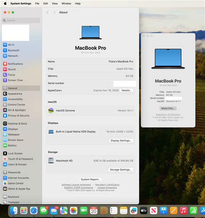Click the macOS Sonoma row
Screen dimensions: 205x218
pos(90,111)
